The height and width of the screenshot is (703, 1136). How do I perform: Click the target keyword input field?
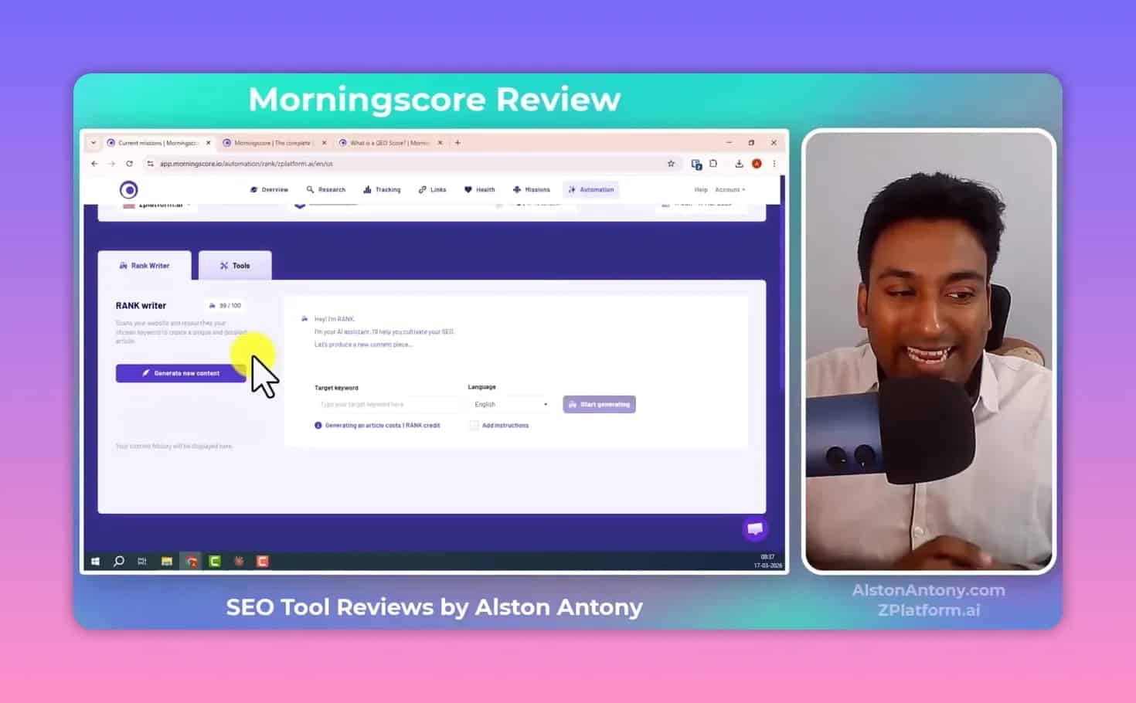pyautogui.click(x=383, y=404)
